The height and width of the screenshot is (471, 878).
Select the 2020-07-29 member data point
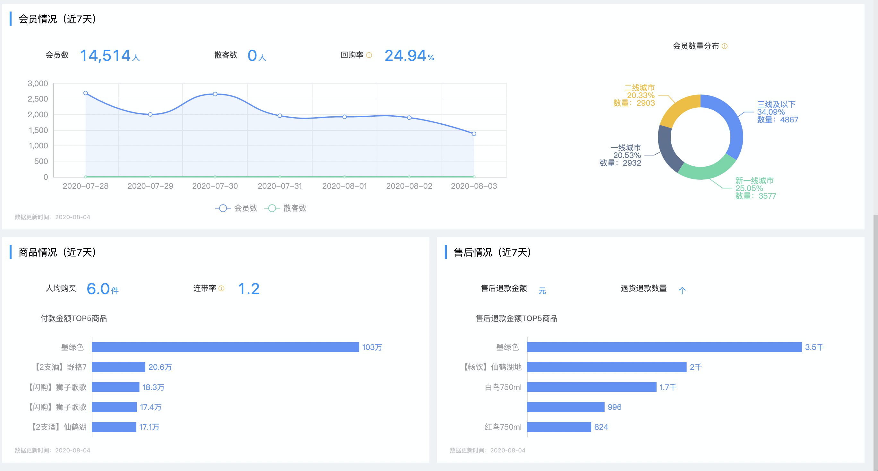tap(150, 114)
